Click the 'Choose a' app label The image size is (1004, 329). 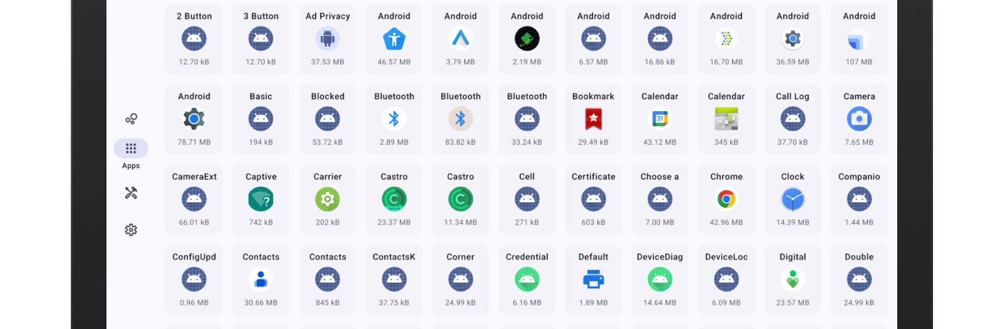[660, 177]
